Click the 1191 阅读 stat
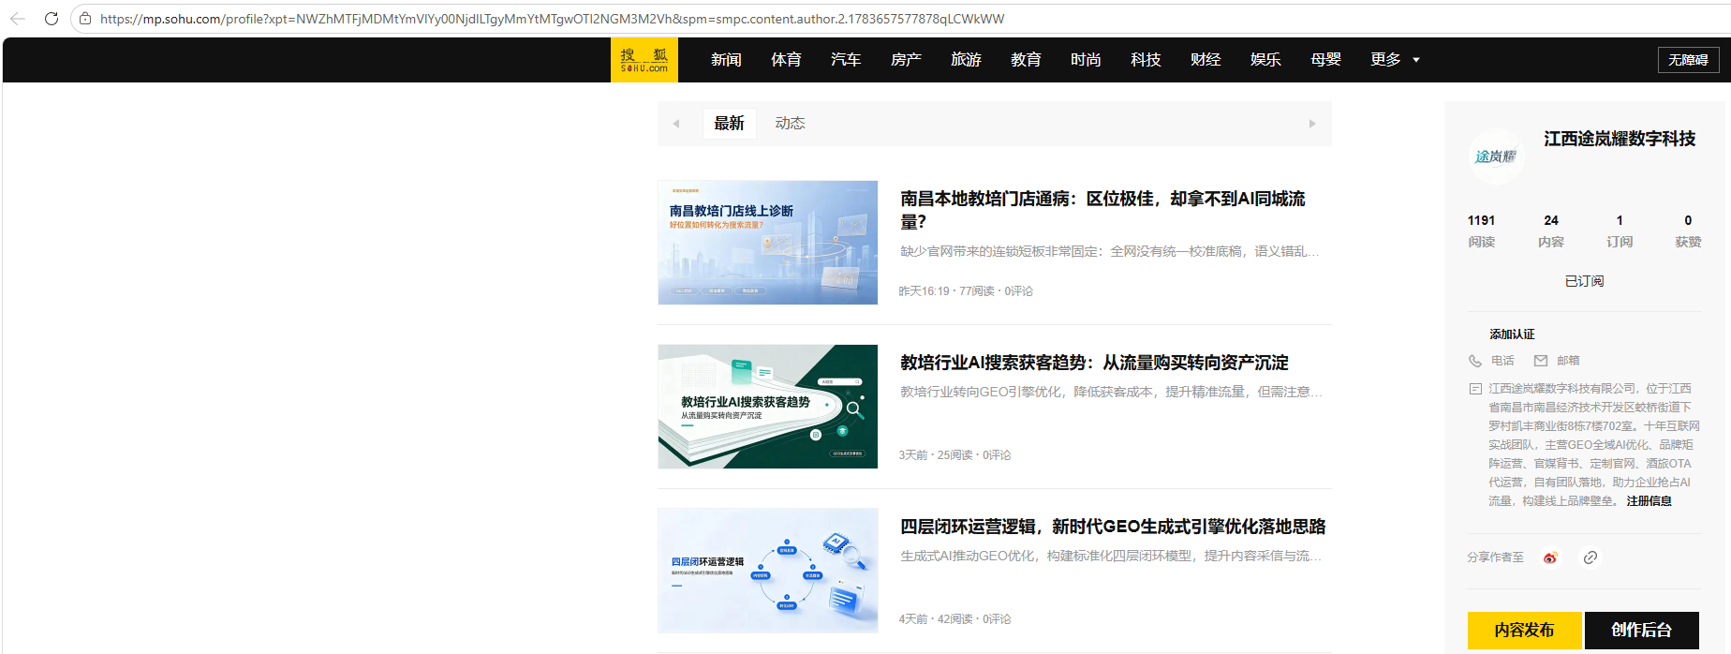 [1482, 230]
